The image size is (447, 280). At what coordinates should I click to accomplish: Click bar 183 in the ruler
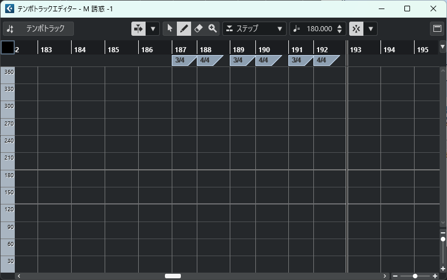(x=46, y=50)
